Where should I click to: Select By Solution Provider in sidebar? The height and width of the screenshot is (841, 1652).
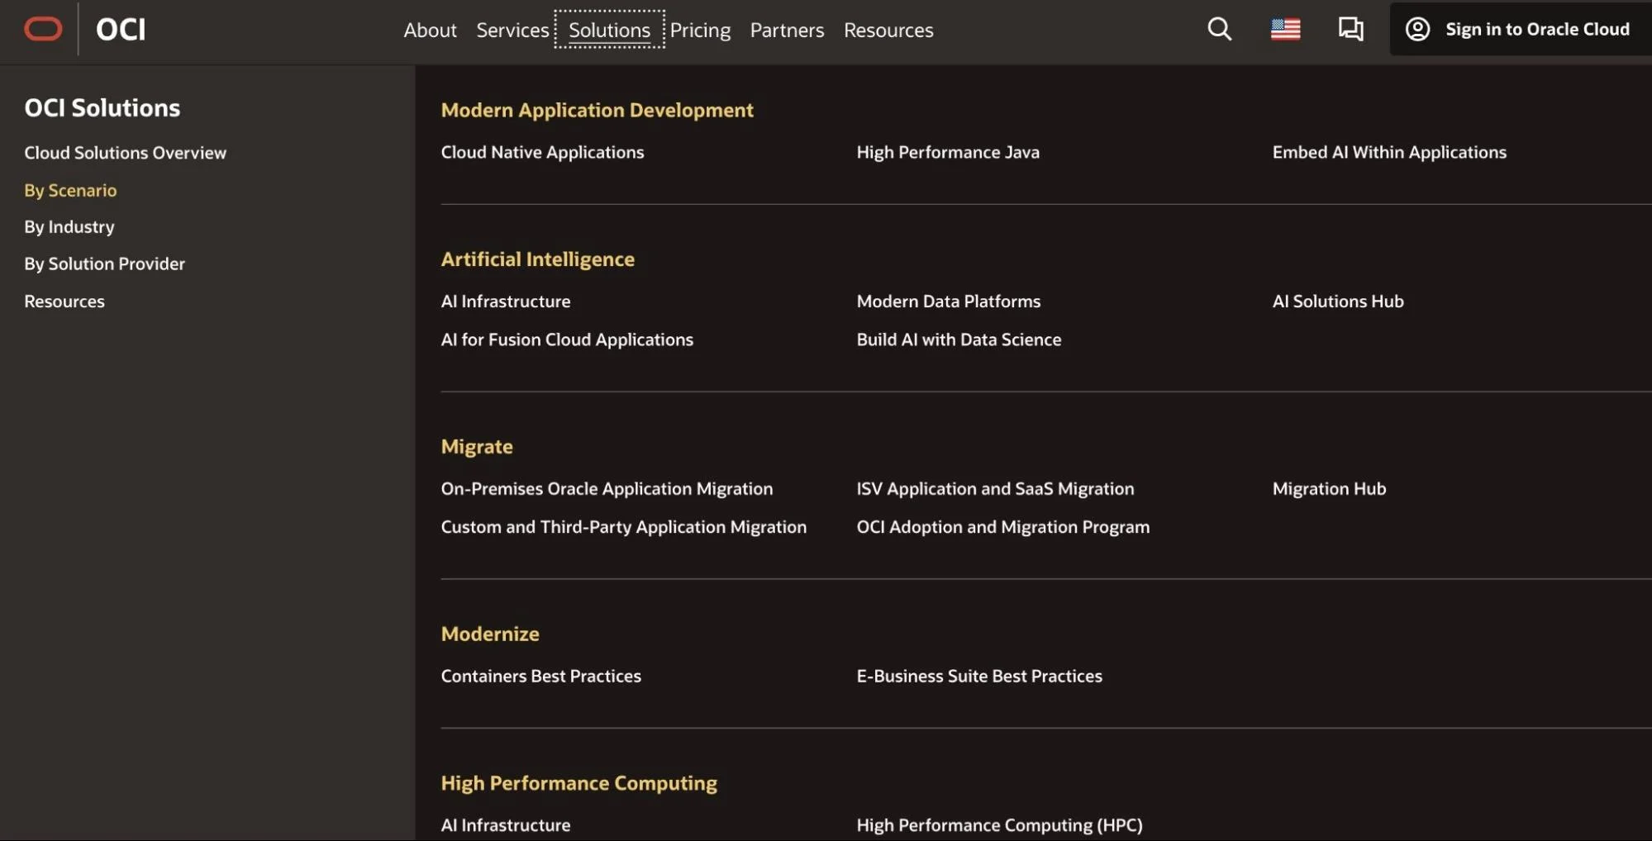(104, 264)
